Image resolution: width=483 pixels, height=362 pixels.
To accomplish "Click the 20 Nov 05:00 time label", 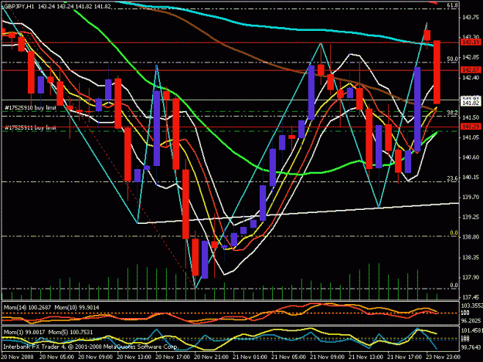I will tap(56, 357).
